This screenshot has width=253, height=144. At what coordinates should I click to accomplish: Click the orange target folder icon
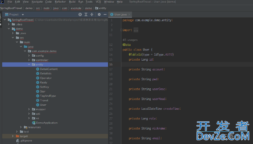click(17, 136)
